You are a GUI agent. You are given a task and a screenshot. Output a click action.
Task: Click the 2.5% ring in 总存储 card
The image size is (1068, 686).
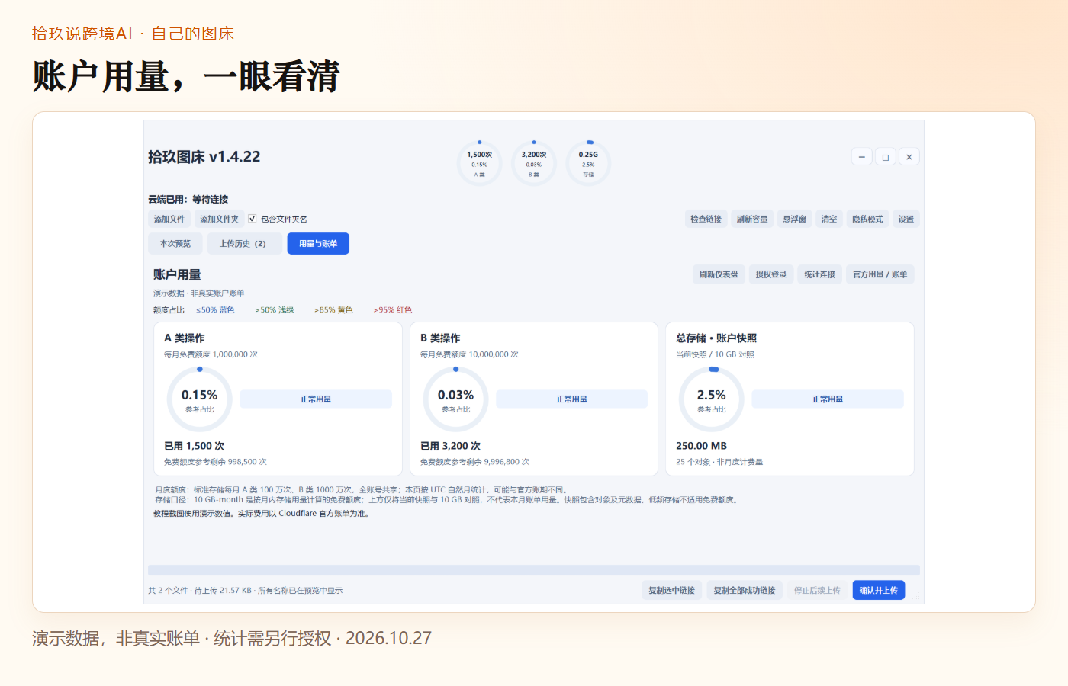tap(711, 399)
